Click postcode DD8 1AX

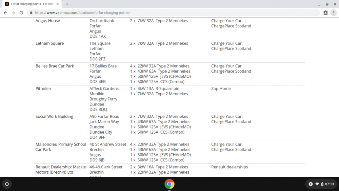click(x=98, y=36)
